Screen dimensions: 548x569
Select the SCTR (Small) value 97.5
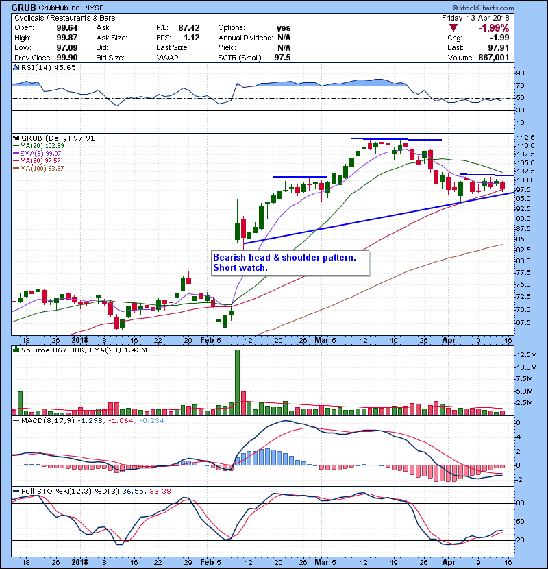tap(282, 58)
